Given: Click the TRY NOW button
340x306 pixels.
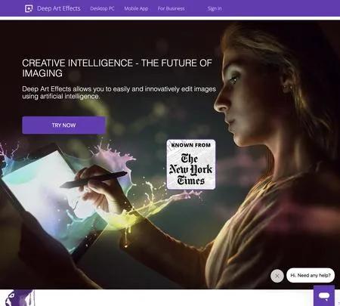Looking at the screenshot, I should (x=63, y=125).
